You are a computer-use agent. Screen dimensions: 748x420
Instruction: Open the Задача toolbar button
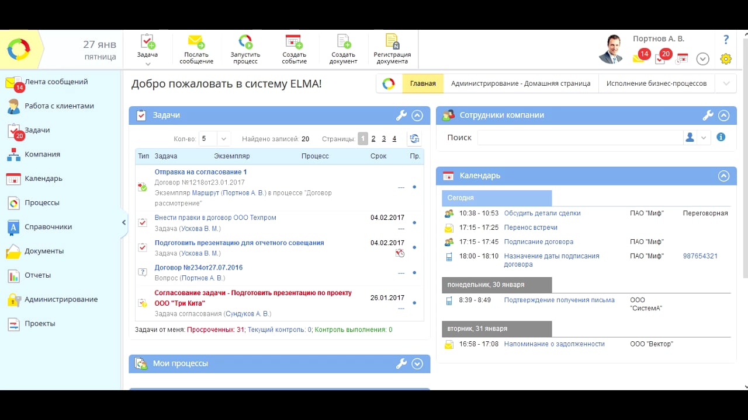coord(148,46)
